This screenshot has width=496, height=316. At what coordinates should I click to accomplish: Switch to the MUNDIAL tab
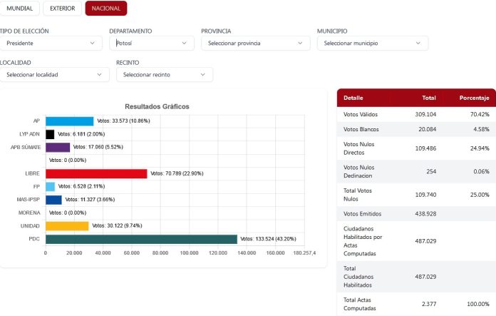pyautogui.click(x=19, y=9)
